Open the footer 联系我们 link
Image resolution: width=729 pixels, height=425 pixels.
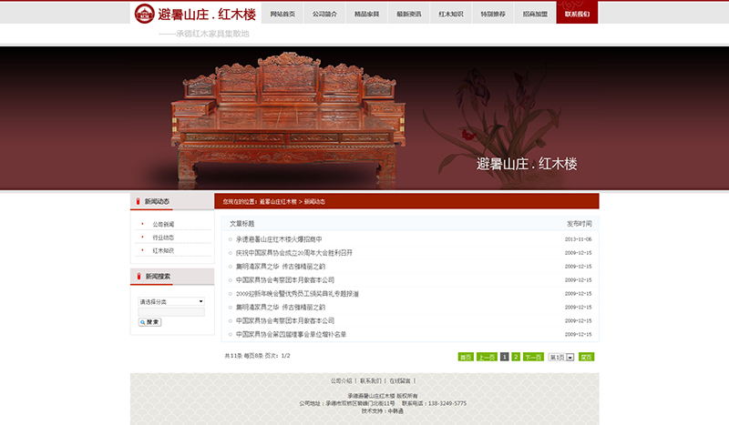tap(371, 381)
